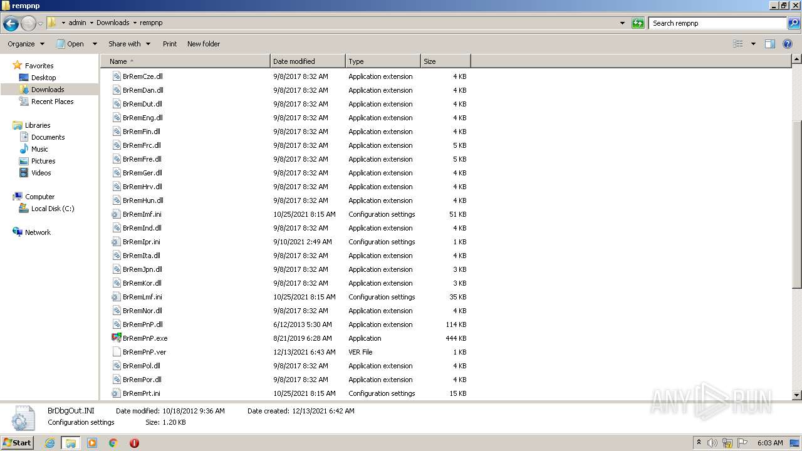Show hidden tray icons arrow
This screenshot has height=451, width=802.
(x=699, y=442)
